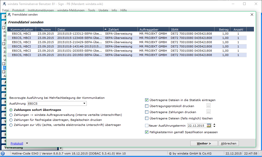Enable Übertragungsprotokoll drucken checkbox
Viewport: 262px width, 157px height.
[x=147, y=106]
